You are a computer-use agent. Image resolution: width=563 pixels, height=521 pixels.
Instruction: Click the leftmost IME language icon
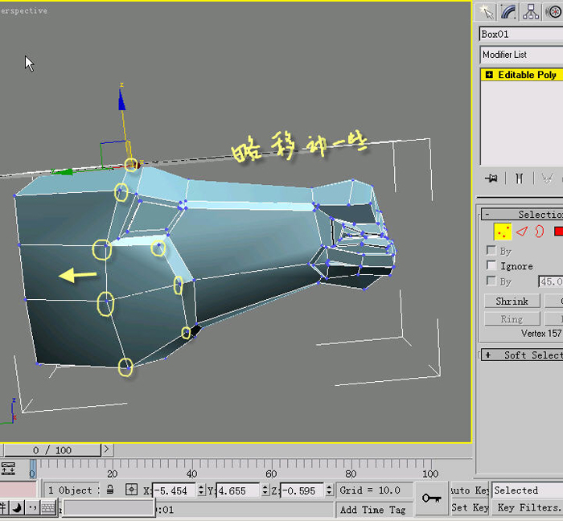pyautogui.click(x=3, y=507)
